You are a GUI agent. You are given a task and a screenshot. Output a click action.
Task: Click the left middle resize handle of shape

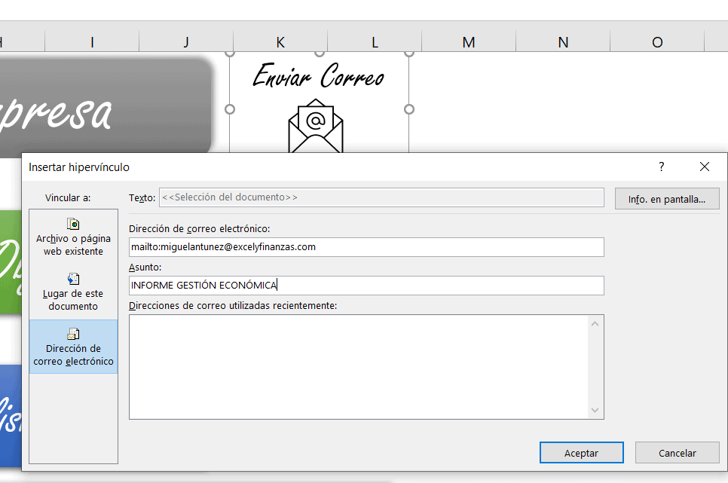[230, 109]
